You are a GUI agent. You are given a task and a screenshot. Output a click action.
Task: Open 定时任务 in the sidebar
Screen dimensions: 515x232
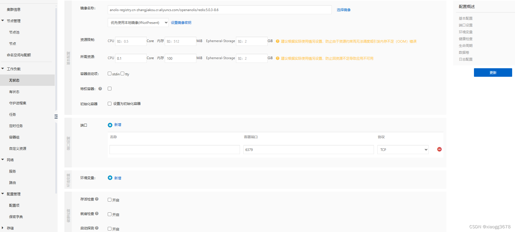point(16,126)
